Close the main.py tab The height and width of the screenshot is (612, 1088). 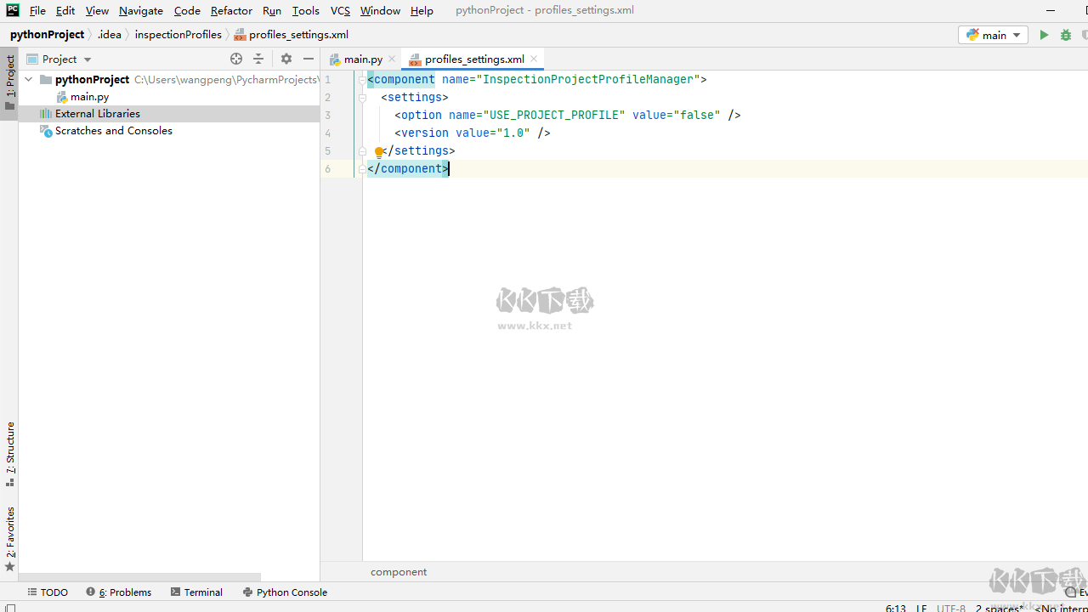pos(392,59)
